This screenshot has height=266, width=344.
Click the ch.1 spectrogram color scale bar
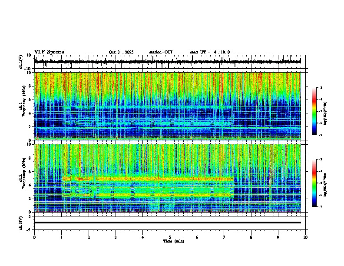[x=314, y=111]
